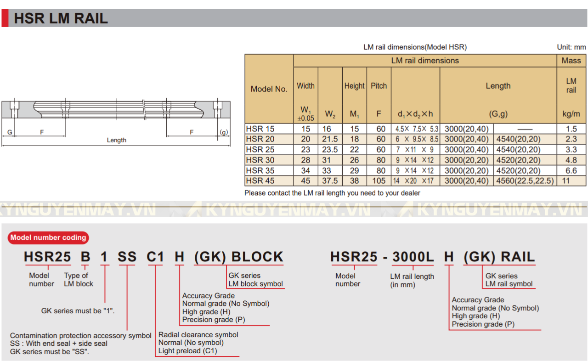This screenshot has height=361, width=588.
Task: Click the "Unit: mm" note
Action: coord(571,47)
